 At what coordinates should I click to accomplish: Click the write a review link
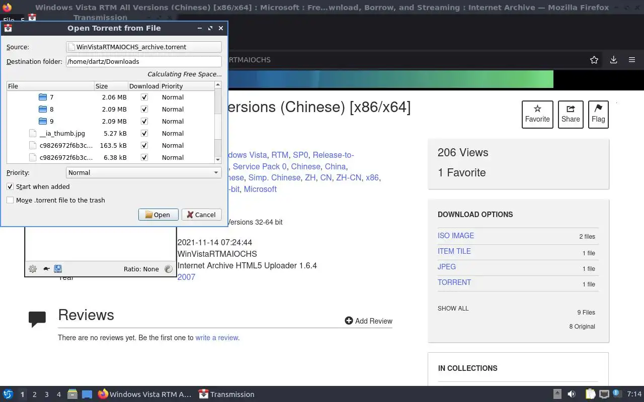(x=217, y=338)
